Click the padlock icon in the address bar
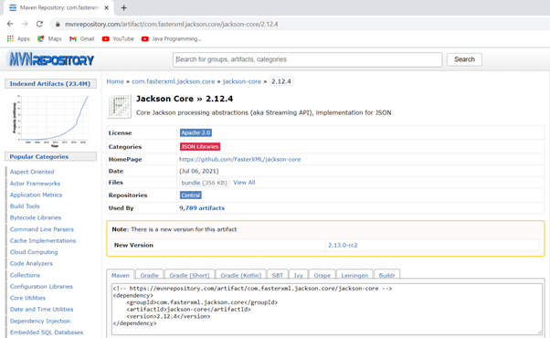The height and width of the screenshot is (338, 550). (58, 24)
